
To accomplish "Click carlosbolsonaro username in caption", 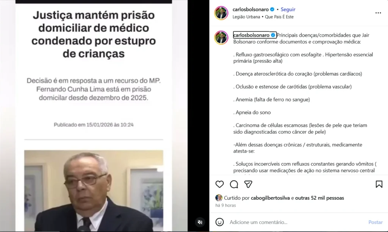I will click(252, 35).
